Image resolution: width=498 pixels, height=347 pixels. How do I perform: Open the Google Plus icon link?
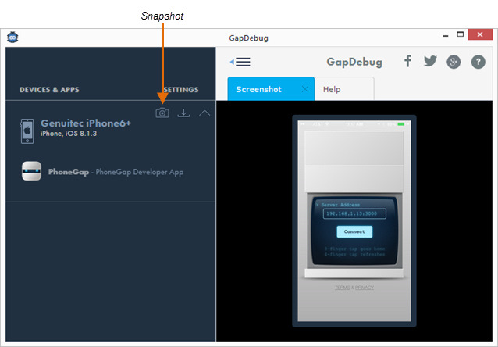tap(454, 62)
